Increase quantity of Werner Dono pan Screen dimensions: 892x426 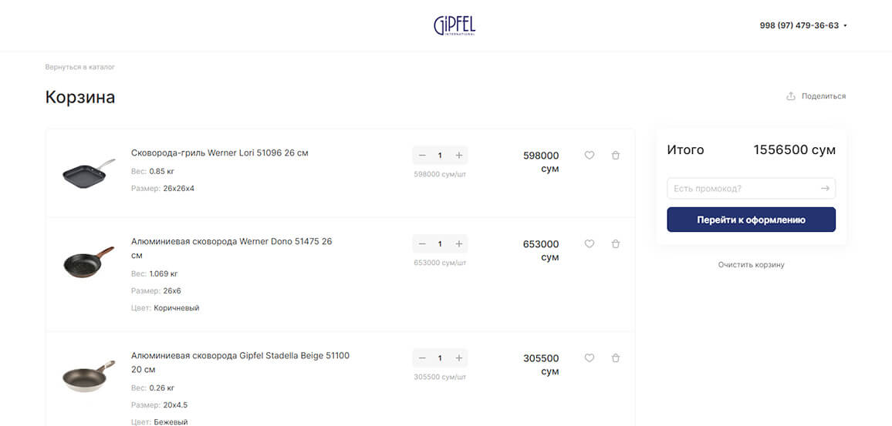[459, 243]
